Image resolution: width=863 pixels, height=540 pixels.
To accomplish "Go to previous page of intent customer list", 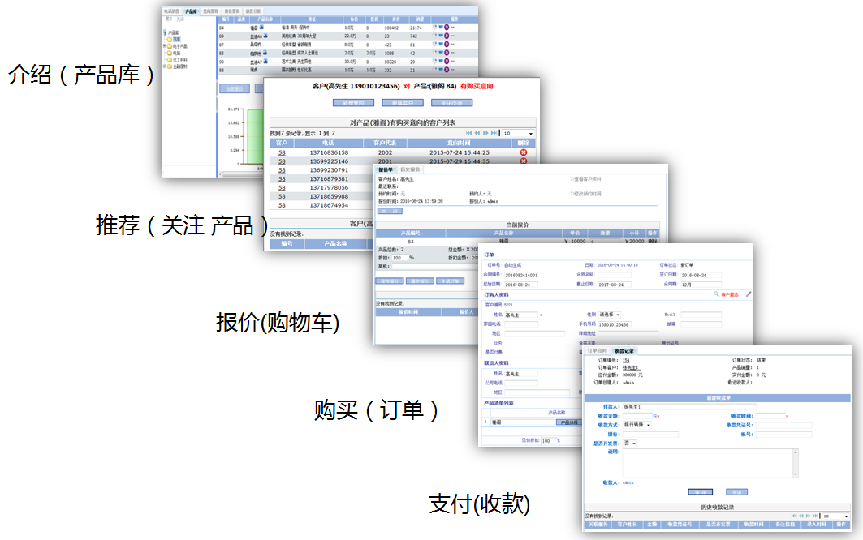I will point(477,133).
